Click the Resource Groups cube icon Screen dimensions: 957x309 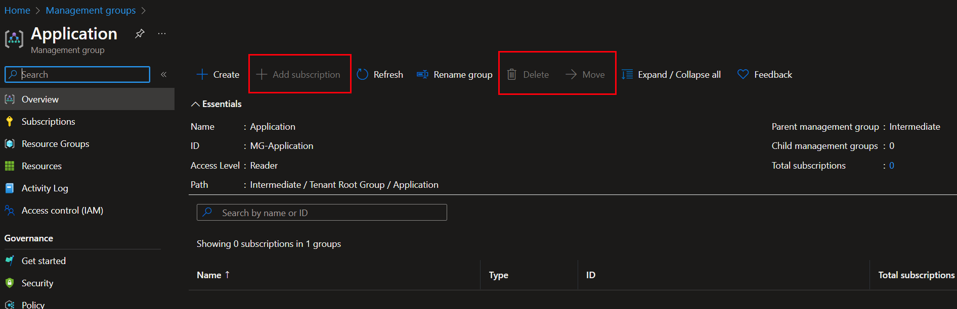(x=10, y=143)
